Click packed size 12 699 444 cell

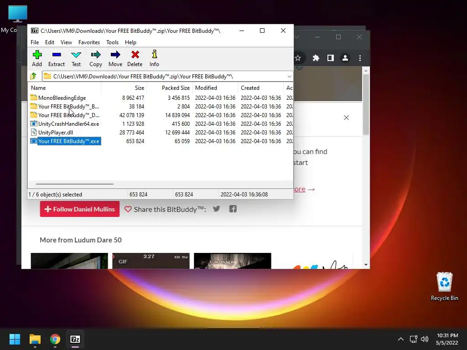tap(177, 132)
